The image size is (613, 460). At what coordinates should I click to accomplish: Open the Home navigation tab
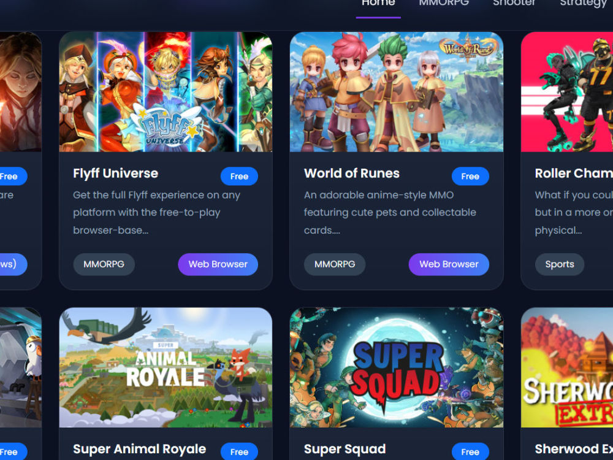click(378, 3)
